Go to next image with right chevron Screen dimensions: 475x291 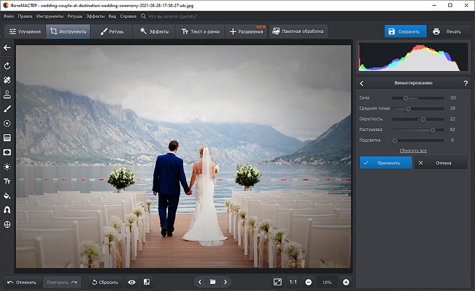click(x=225, y=282)
